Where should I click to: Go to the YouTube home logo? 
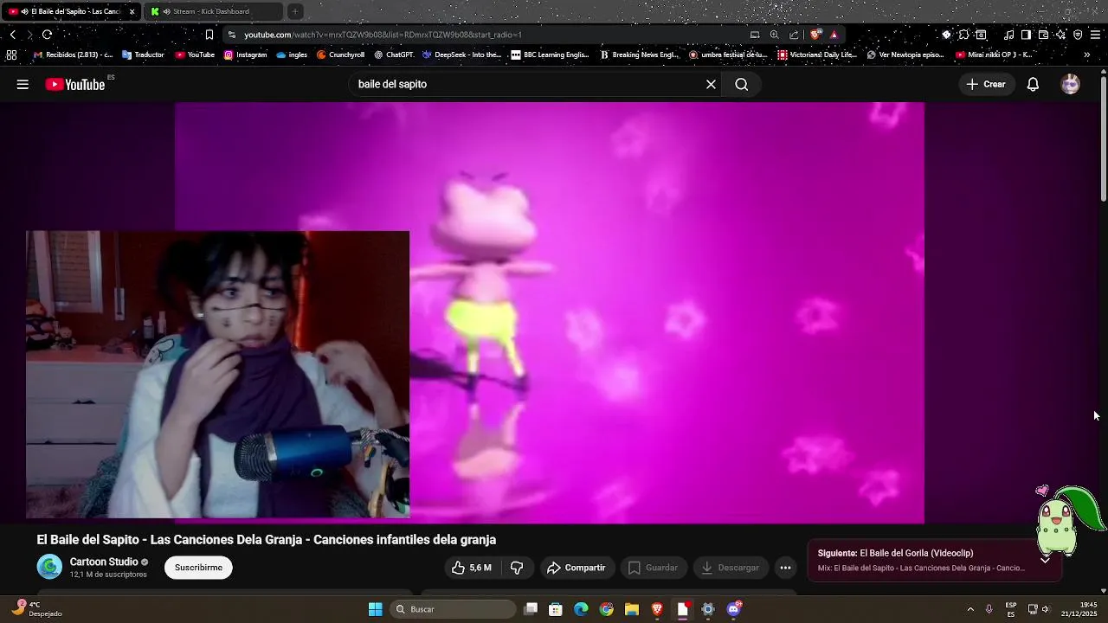(x=75, y=84)
